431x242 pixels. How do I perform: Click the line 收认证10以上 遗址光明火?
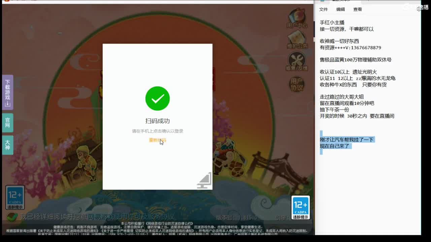coord(348,72)
